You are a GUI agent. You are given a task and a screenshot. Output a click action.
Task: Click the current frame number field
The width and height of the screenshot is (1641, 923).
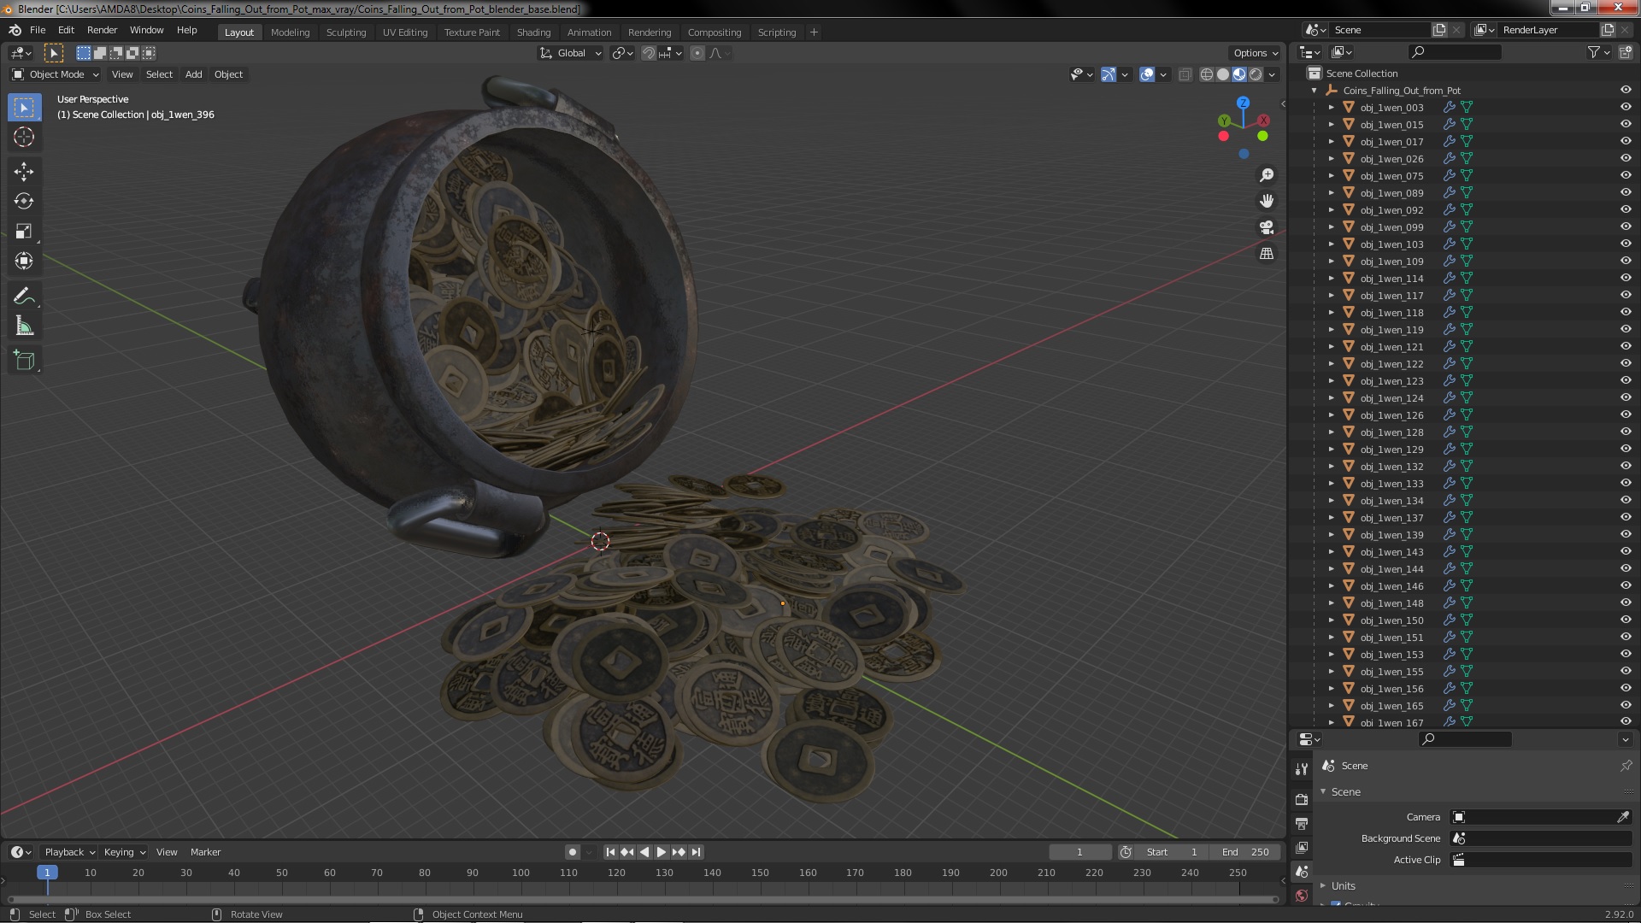pyautogui.click(x=1079, y=852)
